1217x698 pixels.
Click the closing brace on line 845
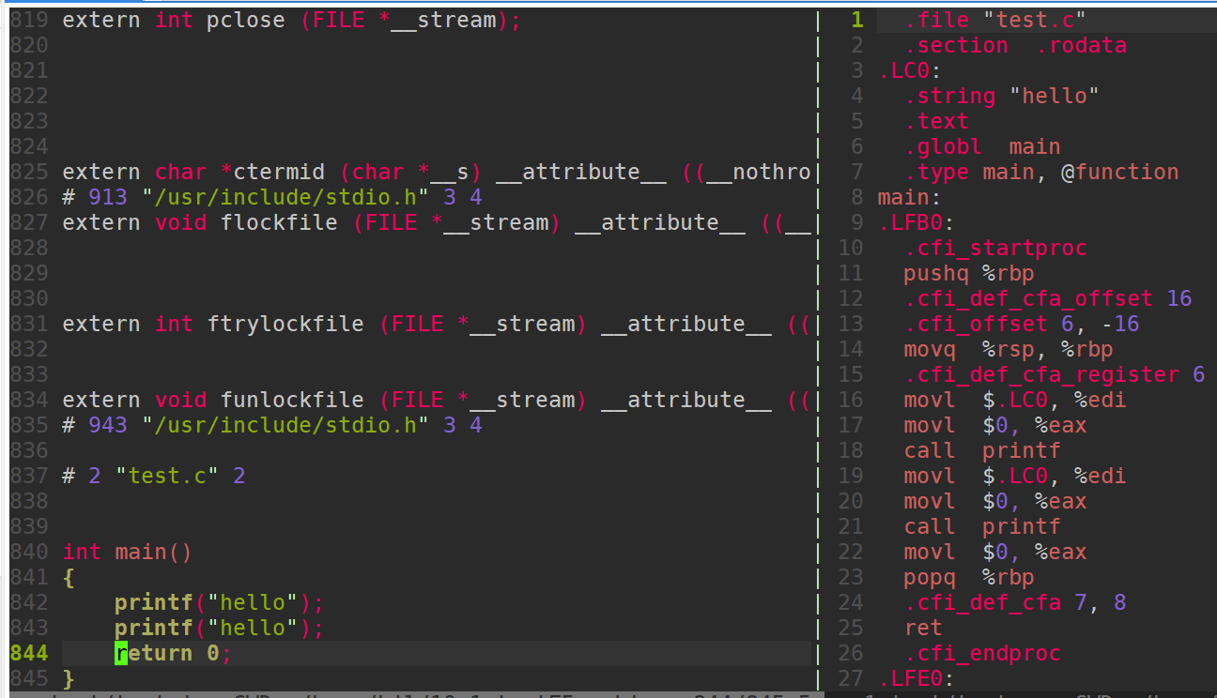click(x=68, y=678)
